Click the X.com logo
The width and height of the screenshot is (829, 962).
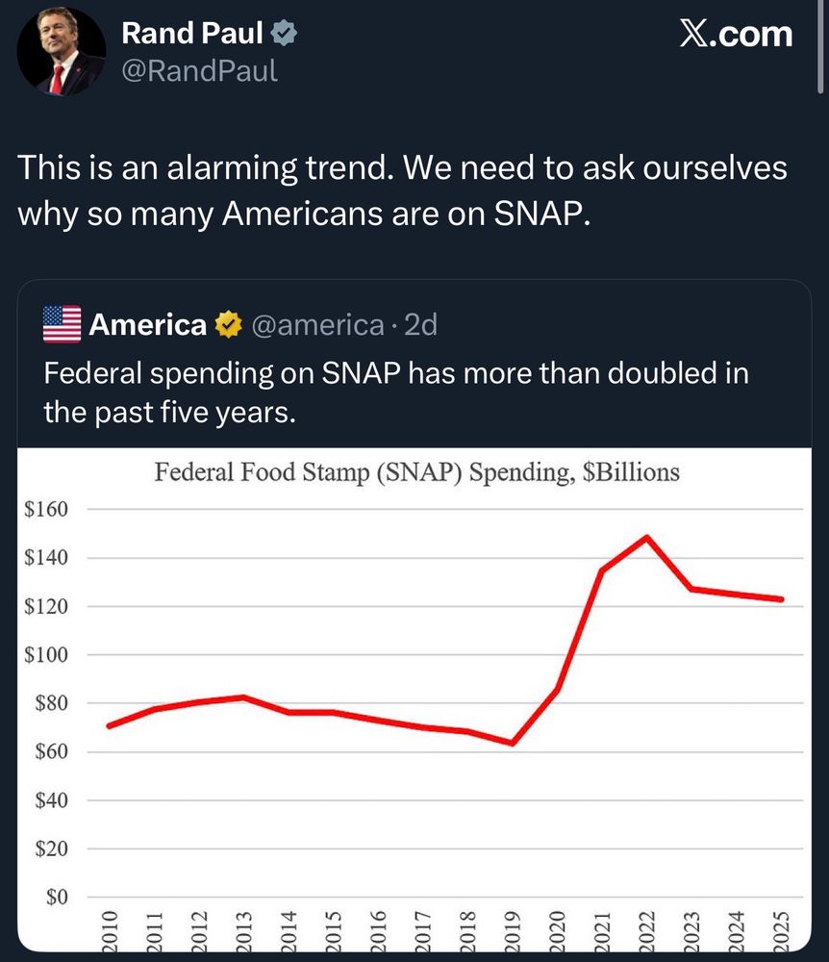736,35
